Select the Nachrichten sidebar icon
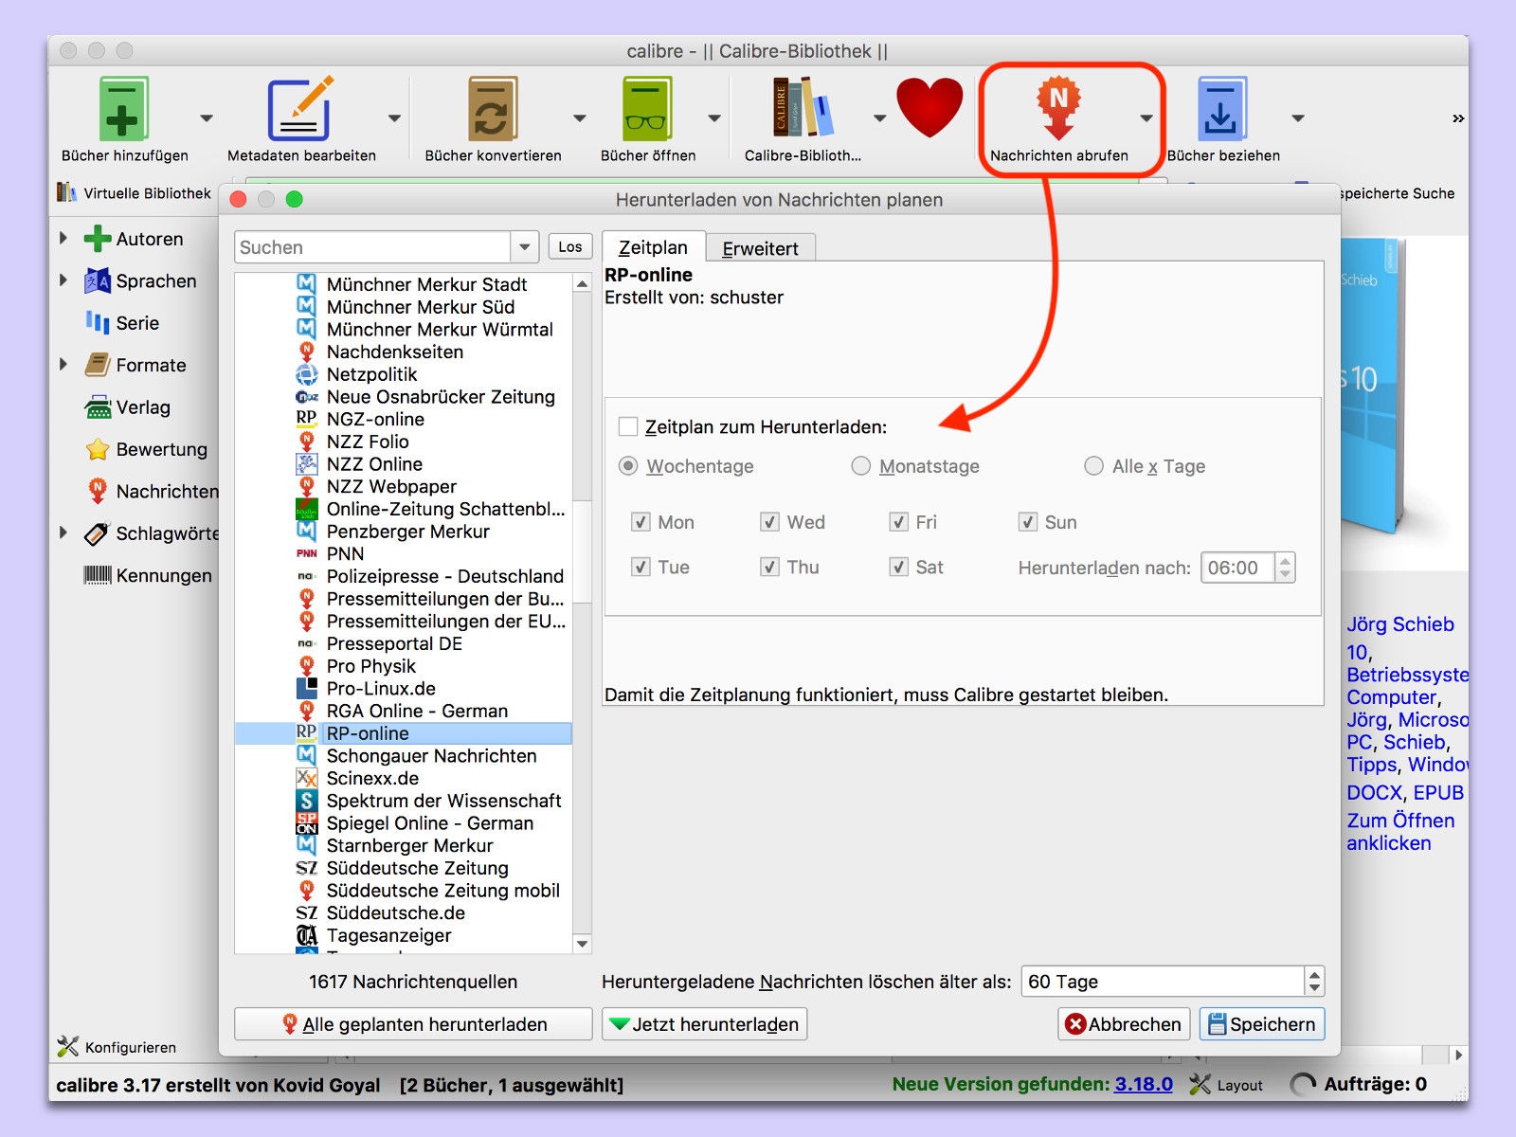The height and width of the screenshot is (1137, 1516). [97, 491]
